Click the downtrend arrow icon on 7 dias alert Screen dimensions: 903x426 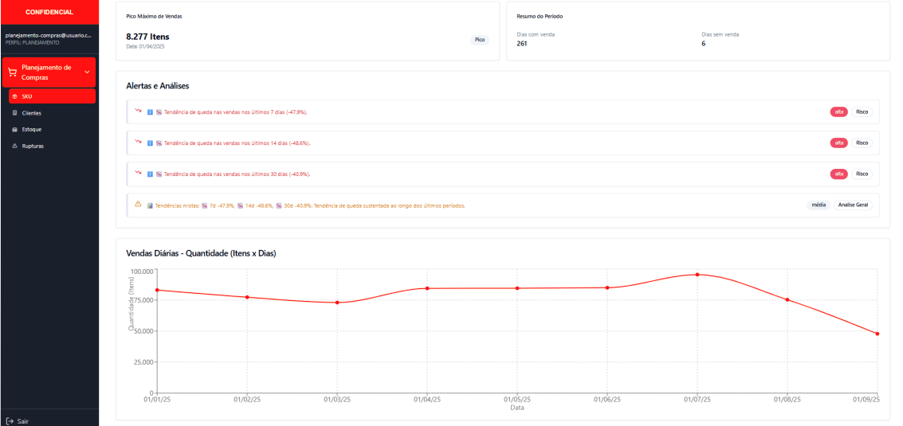138,111
